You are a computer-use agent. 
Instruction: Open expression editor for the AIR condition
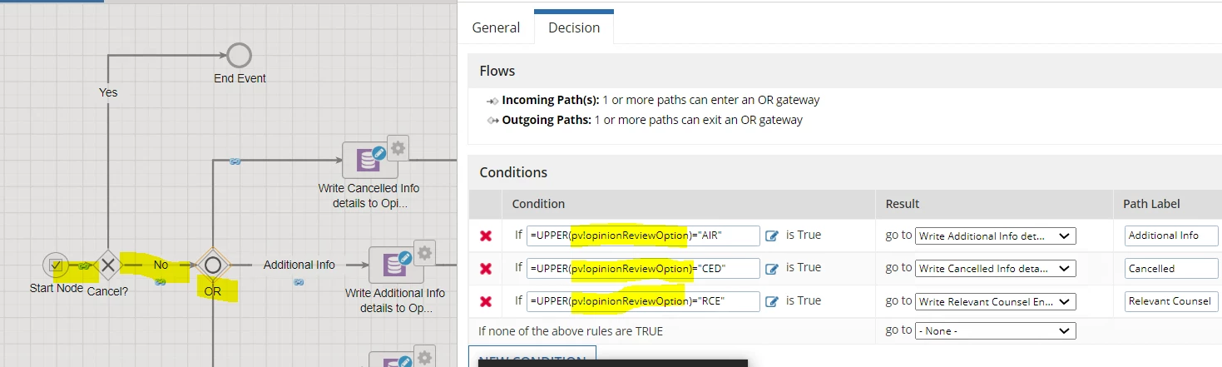(771, 236)
